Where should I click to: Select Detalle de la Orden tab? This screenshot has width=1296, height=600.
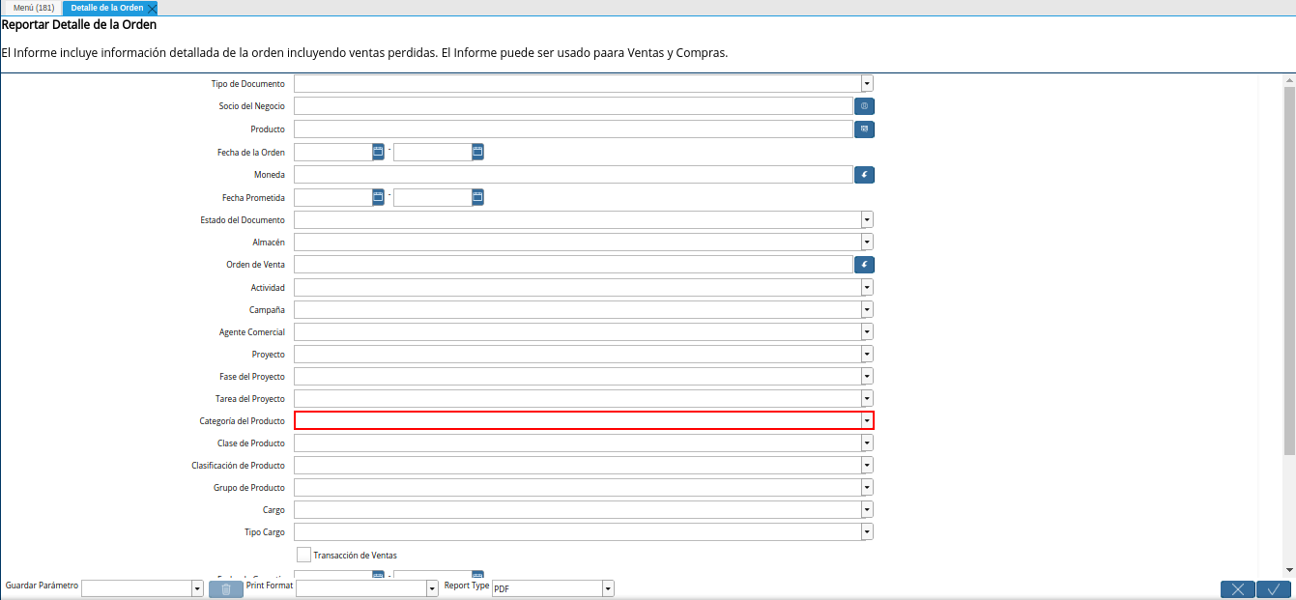point(106,8)
